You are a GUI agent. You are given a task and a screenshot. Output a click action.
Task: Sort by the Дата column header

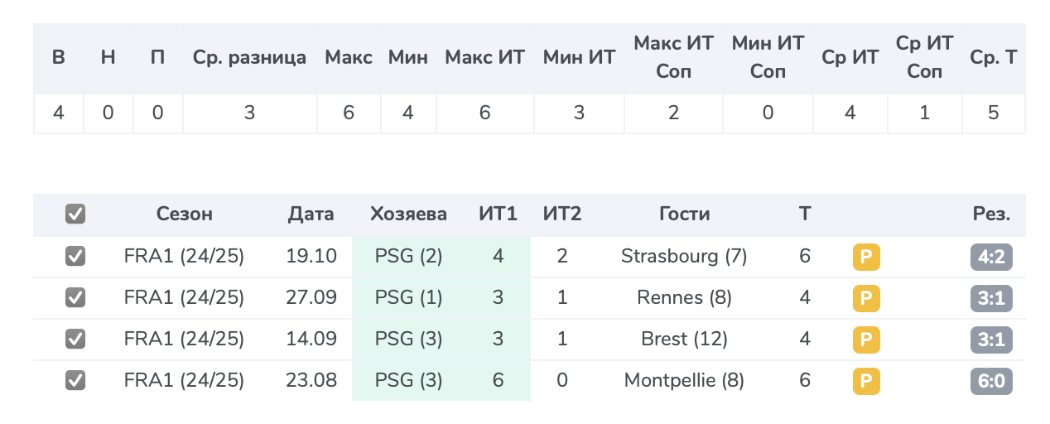[x=311, y=214]
